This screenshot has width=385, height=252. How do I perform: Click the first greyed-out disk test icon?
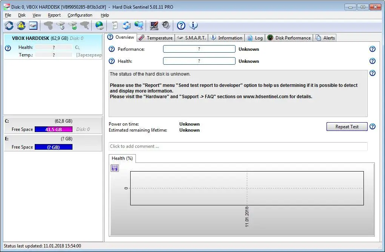(x=48, y=26)
